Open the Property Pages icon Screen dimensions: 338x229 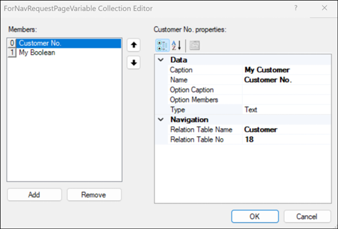195,45
